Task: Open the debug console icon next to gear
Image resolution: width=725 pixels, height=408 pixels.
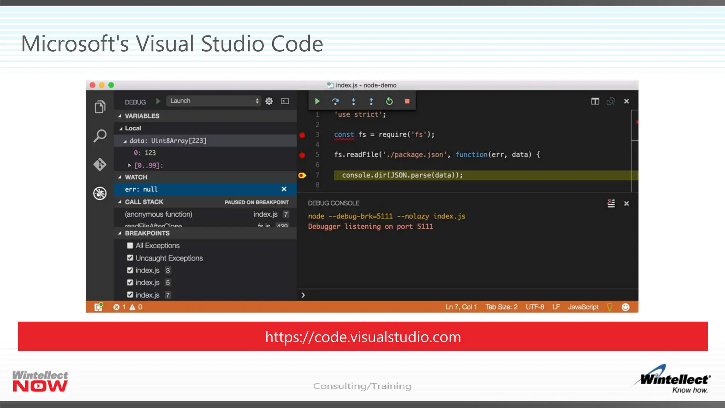Action: coord(285,101)
